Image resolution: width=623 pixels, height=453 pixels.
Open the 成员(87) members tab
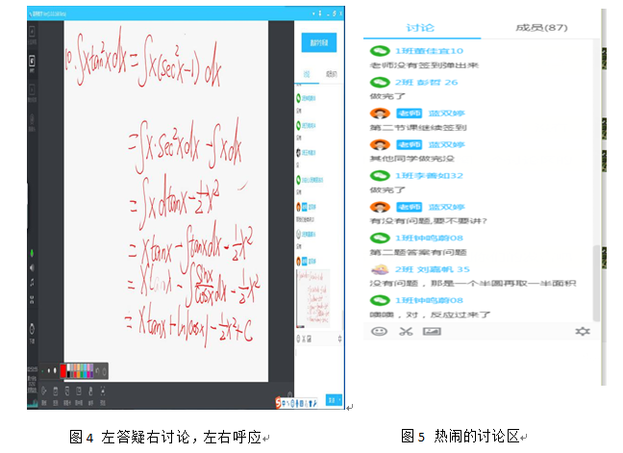click(x=541, y=28)
